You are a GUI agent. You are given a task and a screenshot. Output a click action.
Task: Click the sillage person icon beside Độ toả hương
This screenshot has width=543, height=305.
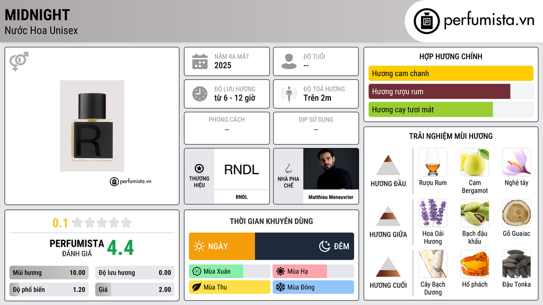(x=289, y=94)
